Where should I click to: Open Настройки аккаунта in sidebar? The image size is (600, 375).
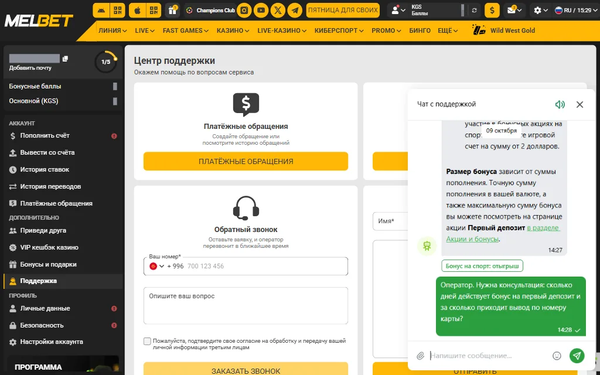tap(63, 342)
